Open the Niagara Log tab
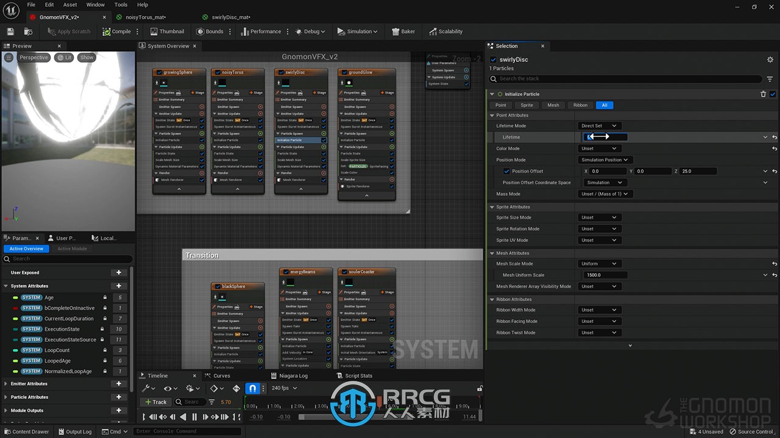780x438 pixels. (x=289, y=376)
